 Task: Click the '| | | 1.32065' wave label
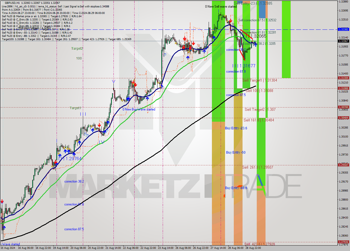coord(256,36)
